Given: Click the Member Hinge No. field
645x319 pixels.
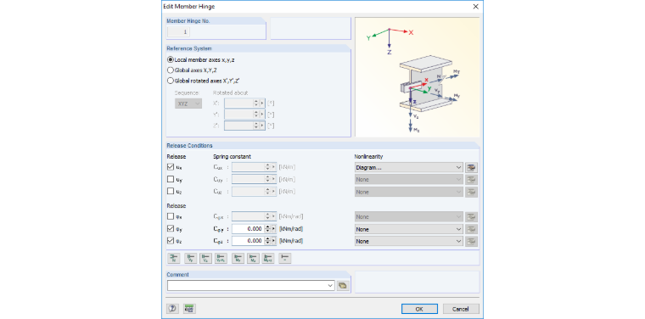Looking at the screenshot, I should [178, 32].
